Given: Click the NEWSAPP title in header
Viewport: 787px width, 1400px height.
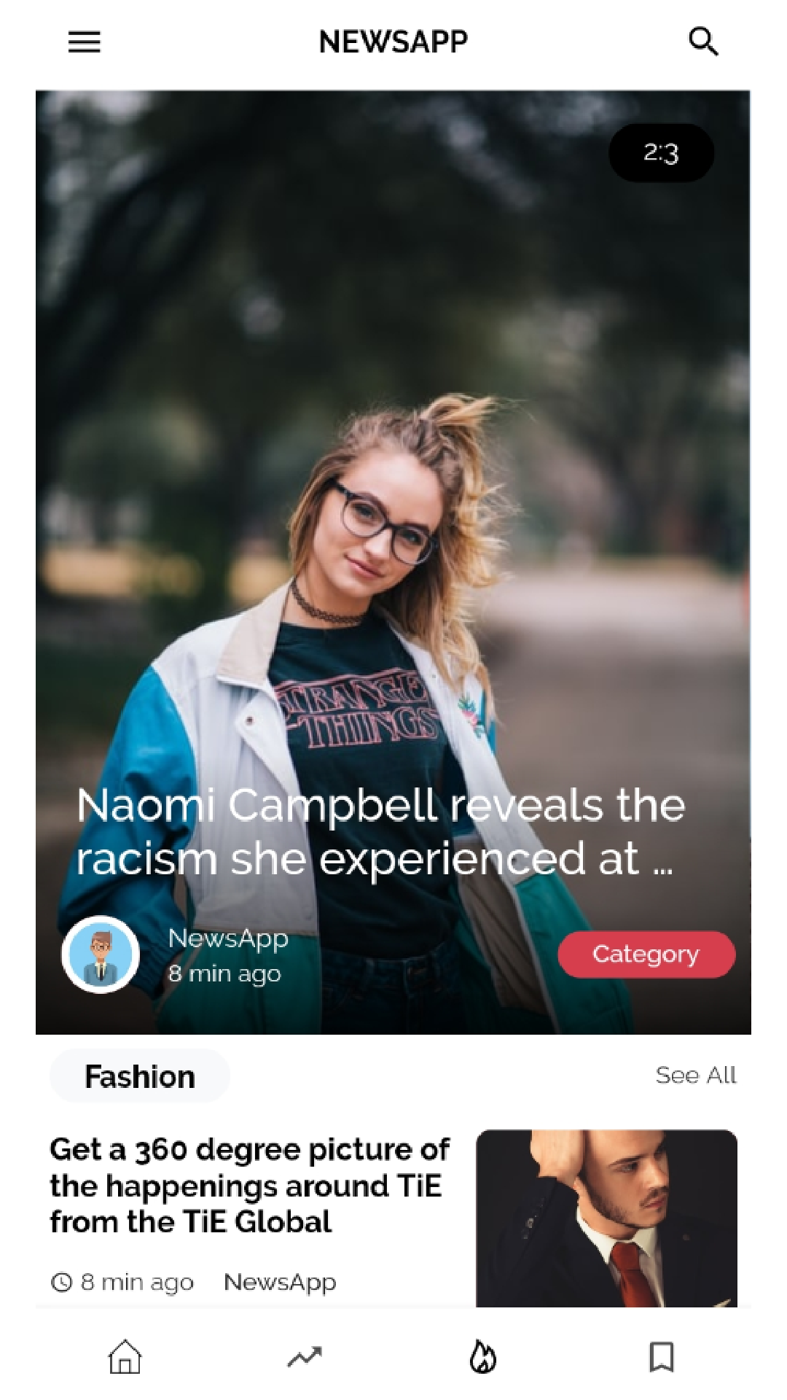Looking at the screenshot, I should (x=393, y=42).
